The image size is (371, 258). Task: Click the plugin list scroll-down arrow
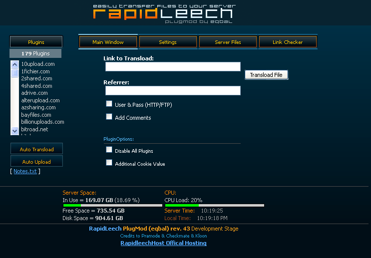[14, 131]
